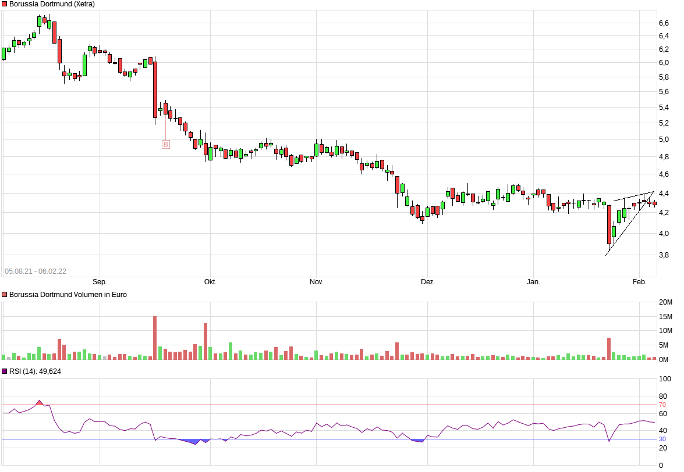684x472 pixels.
Task: Click the pink B marker on the chart
Action: 165,144
